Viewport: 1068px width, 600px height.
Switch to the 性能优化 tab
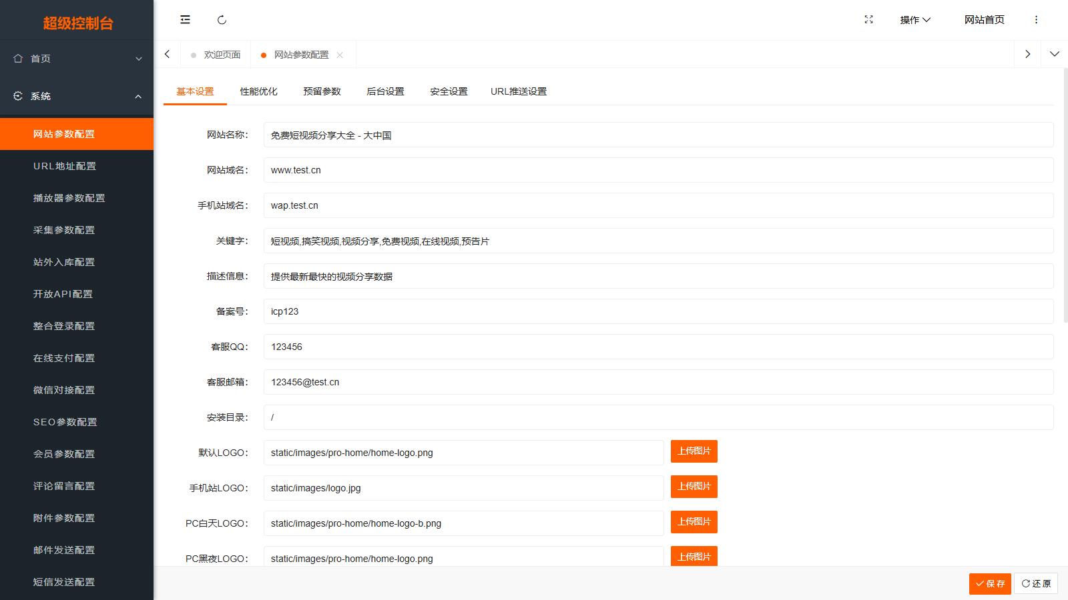[x=259, y=91]
